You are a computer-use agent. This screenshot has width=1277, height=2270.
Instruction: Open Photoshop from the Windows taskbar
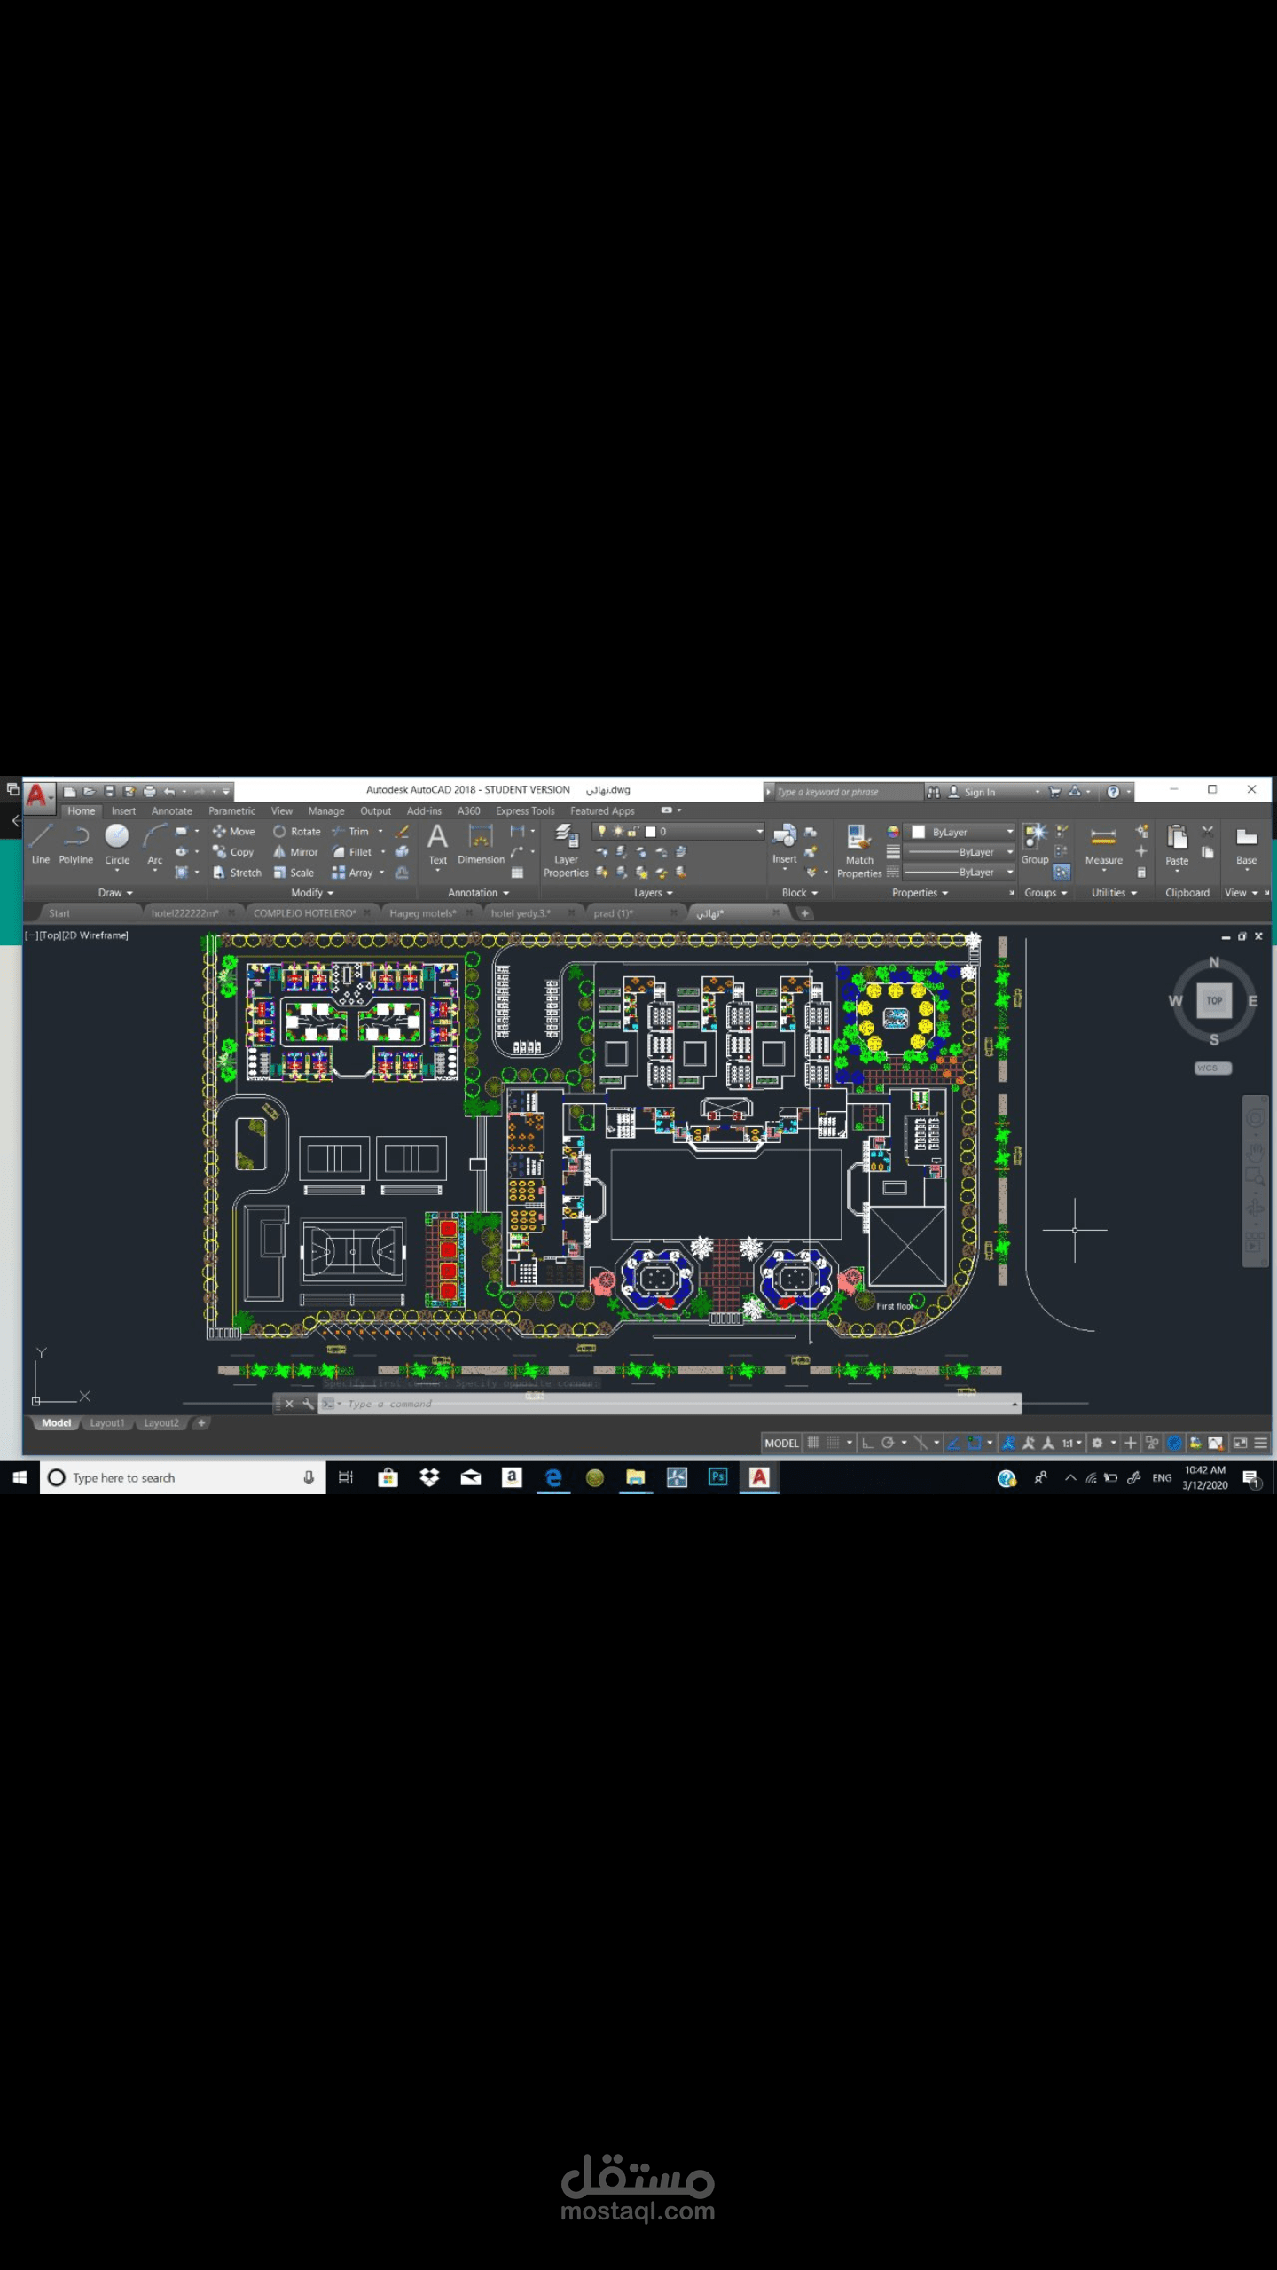pos(718,1477)
